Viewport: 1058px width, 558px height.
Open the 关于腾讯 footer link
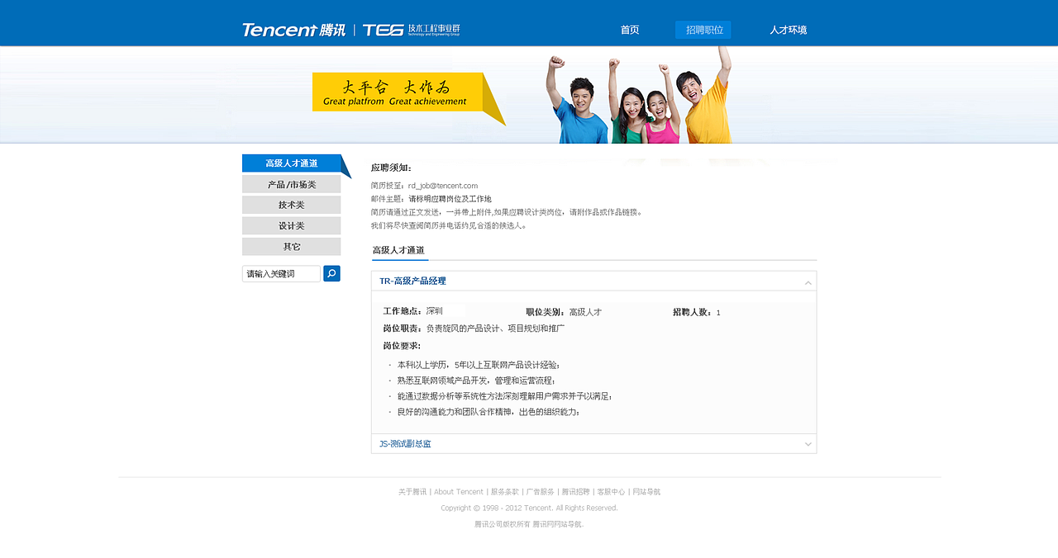click(412, 492)
